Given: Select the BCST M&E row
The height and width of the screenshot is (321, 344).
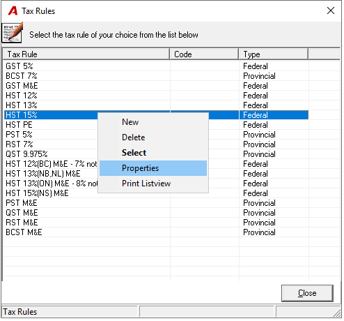Looking at the screenshot, I should click(x=156, y=232).
